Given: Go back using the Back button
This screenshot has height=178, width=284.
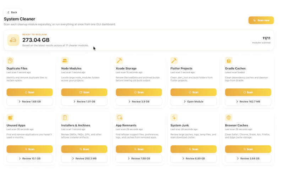Looking at the screenshot, I should click(12, 12).
